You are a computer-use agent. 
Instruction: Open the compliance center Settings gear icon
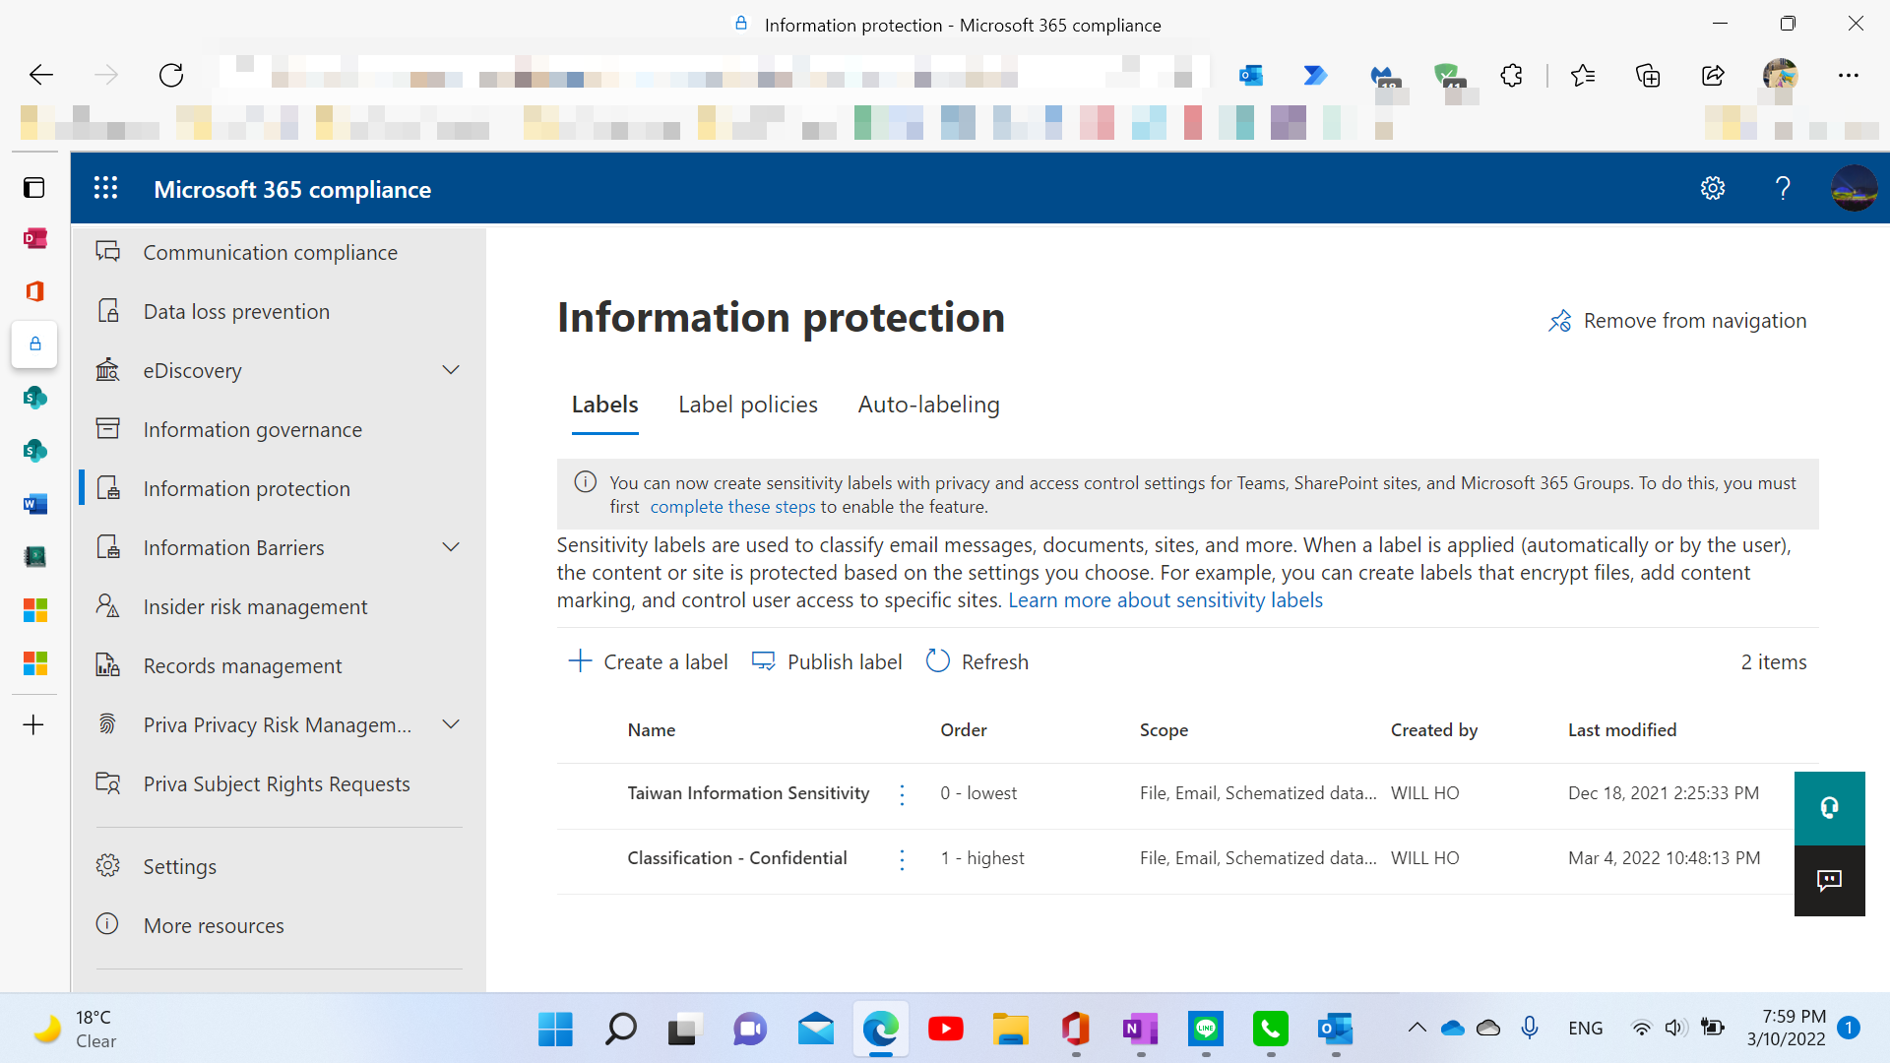(1713, 188)
